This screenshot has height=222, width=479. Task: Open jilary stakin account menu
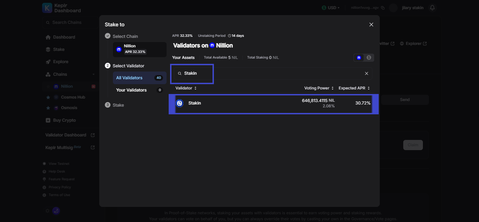tap(413, 8)
